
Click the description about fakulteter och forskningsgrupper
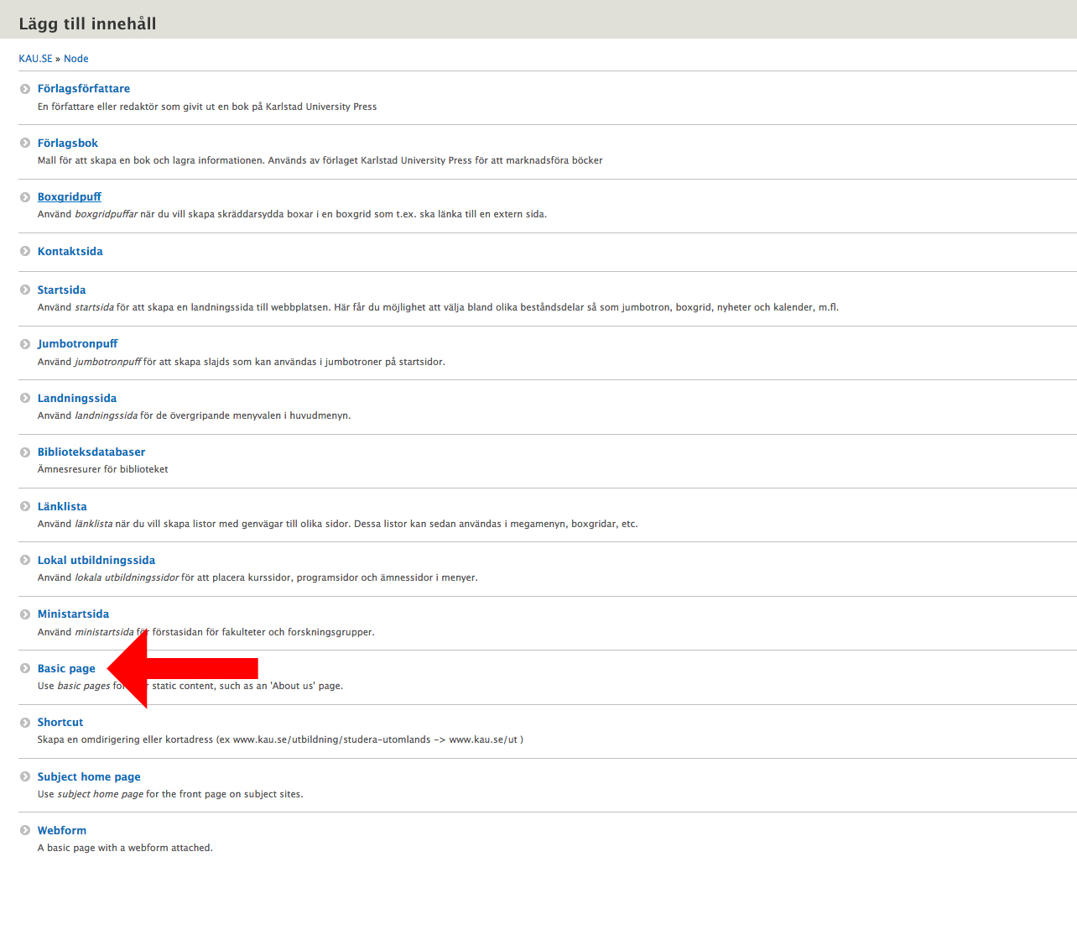206,632
